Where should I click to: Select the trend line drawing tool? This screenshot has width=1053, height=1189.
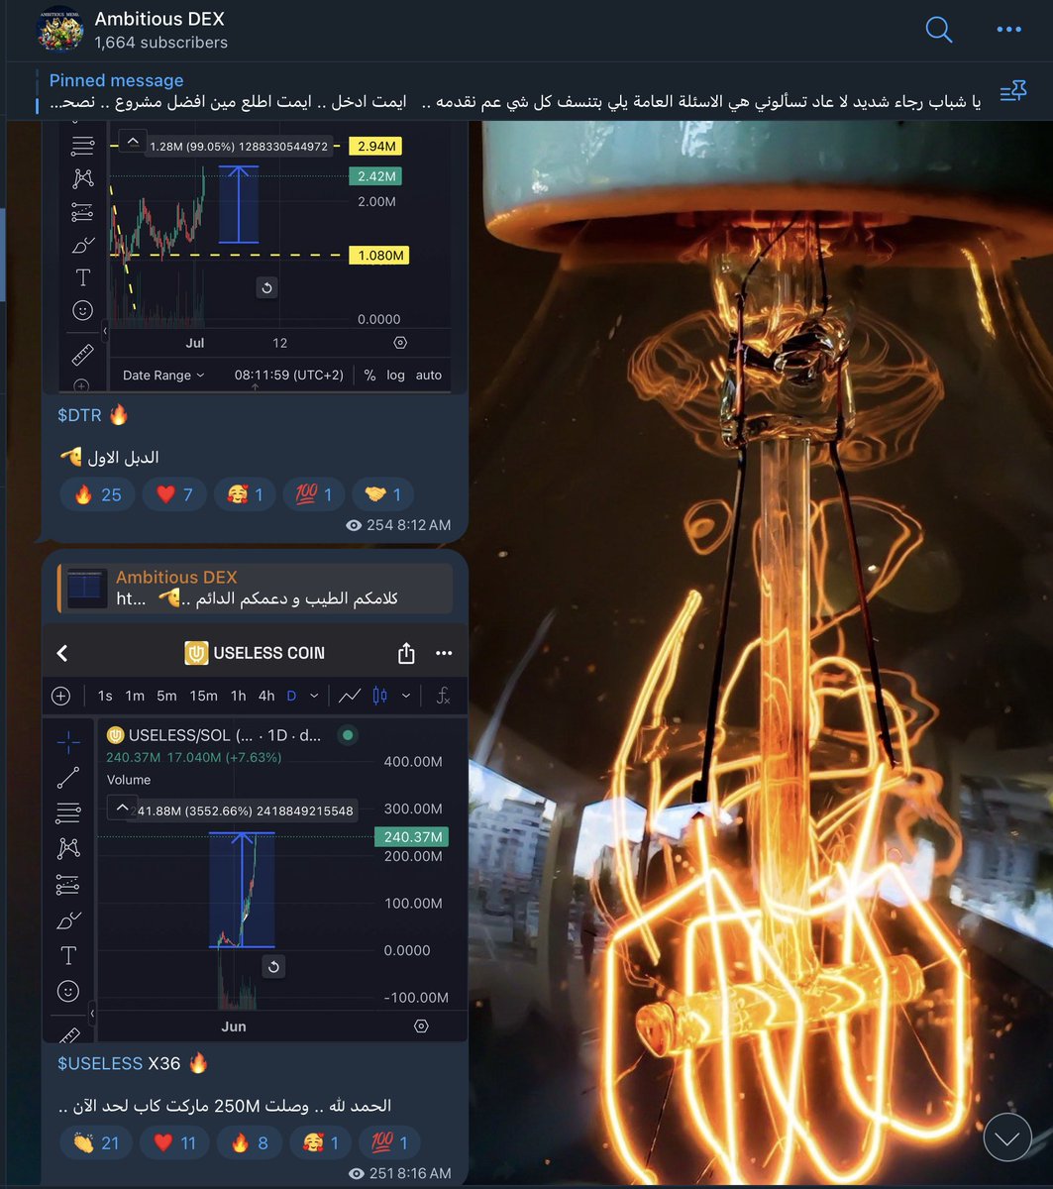tap(67, 777)
